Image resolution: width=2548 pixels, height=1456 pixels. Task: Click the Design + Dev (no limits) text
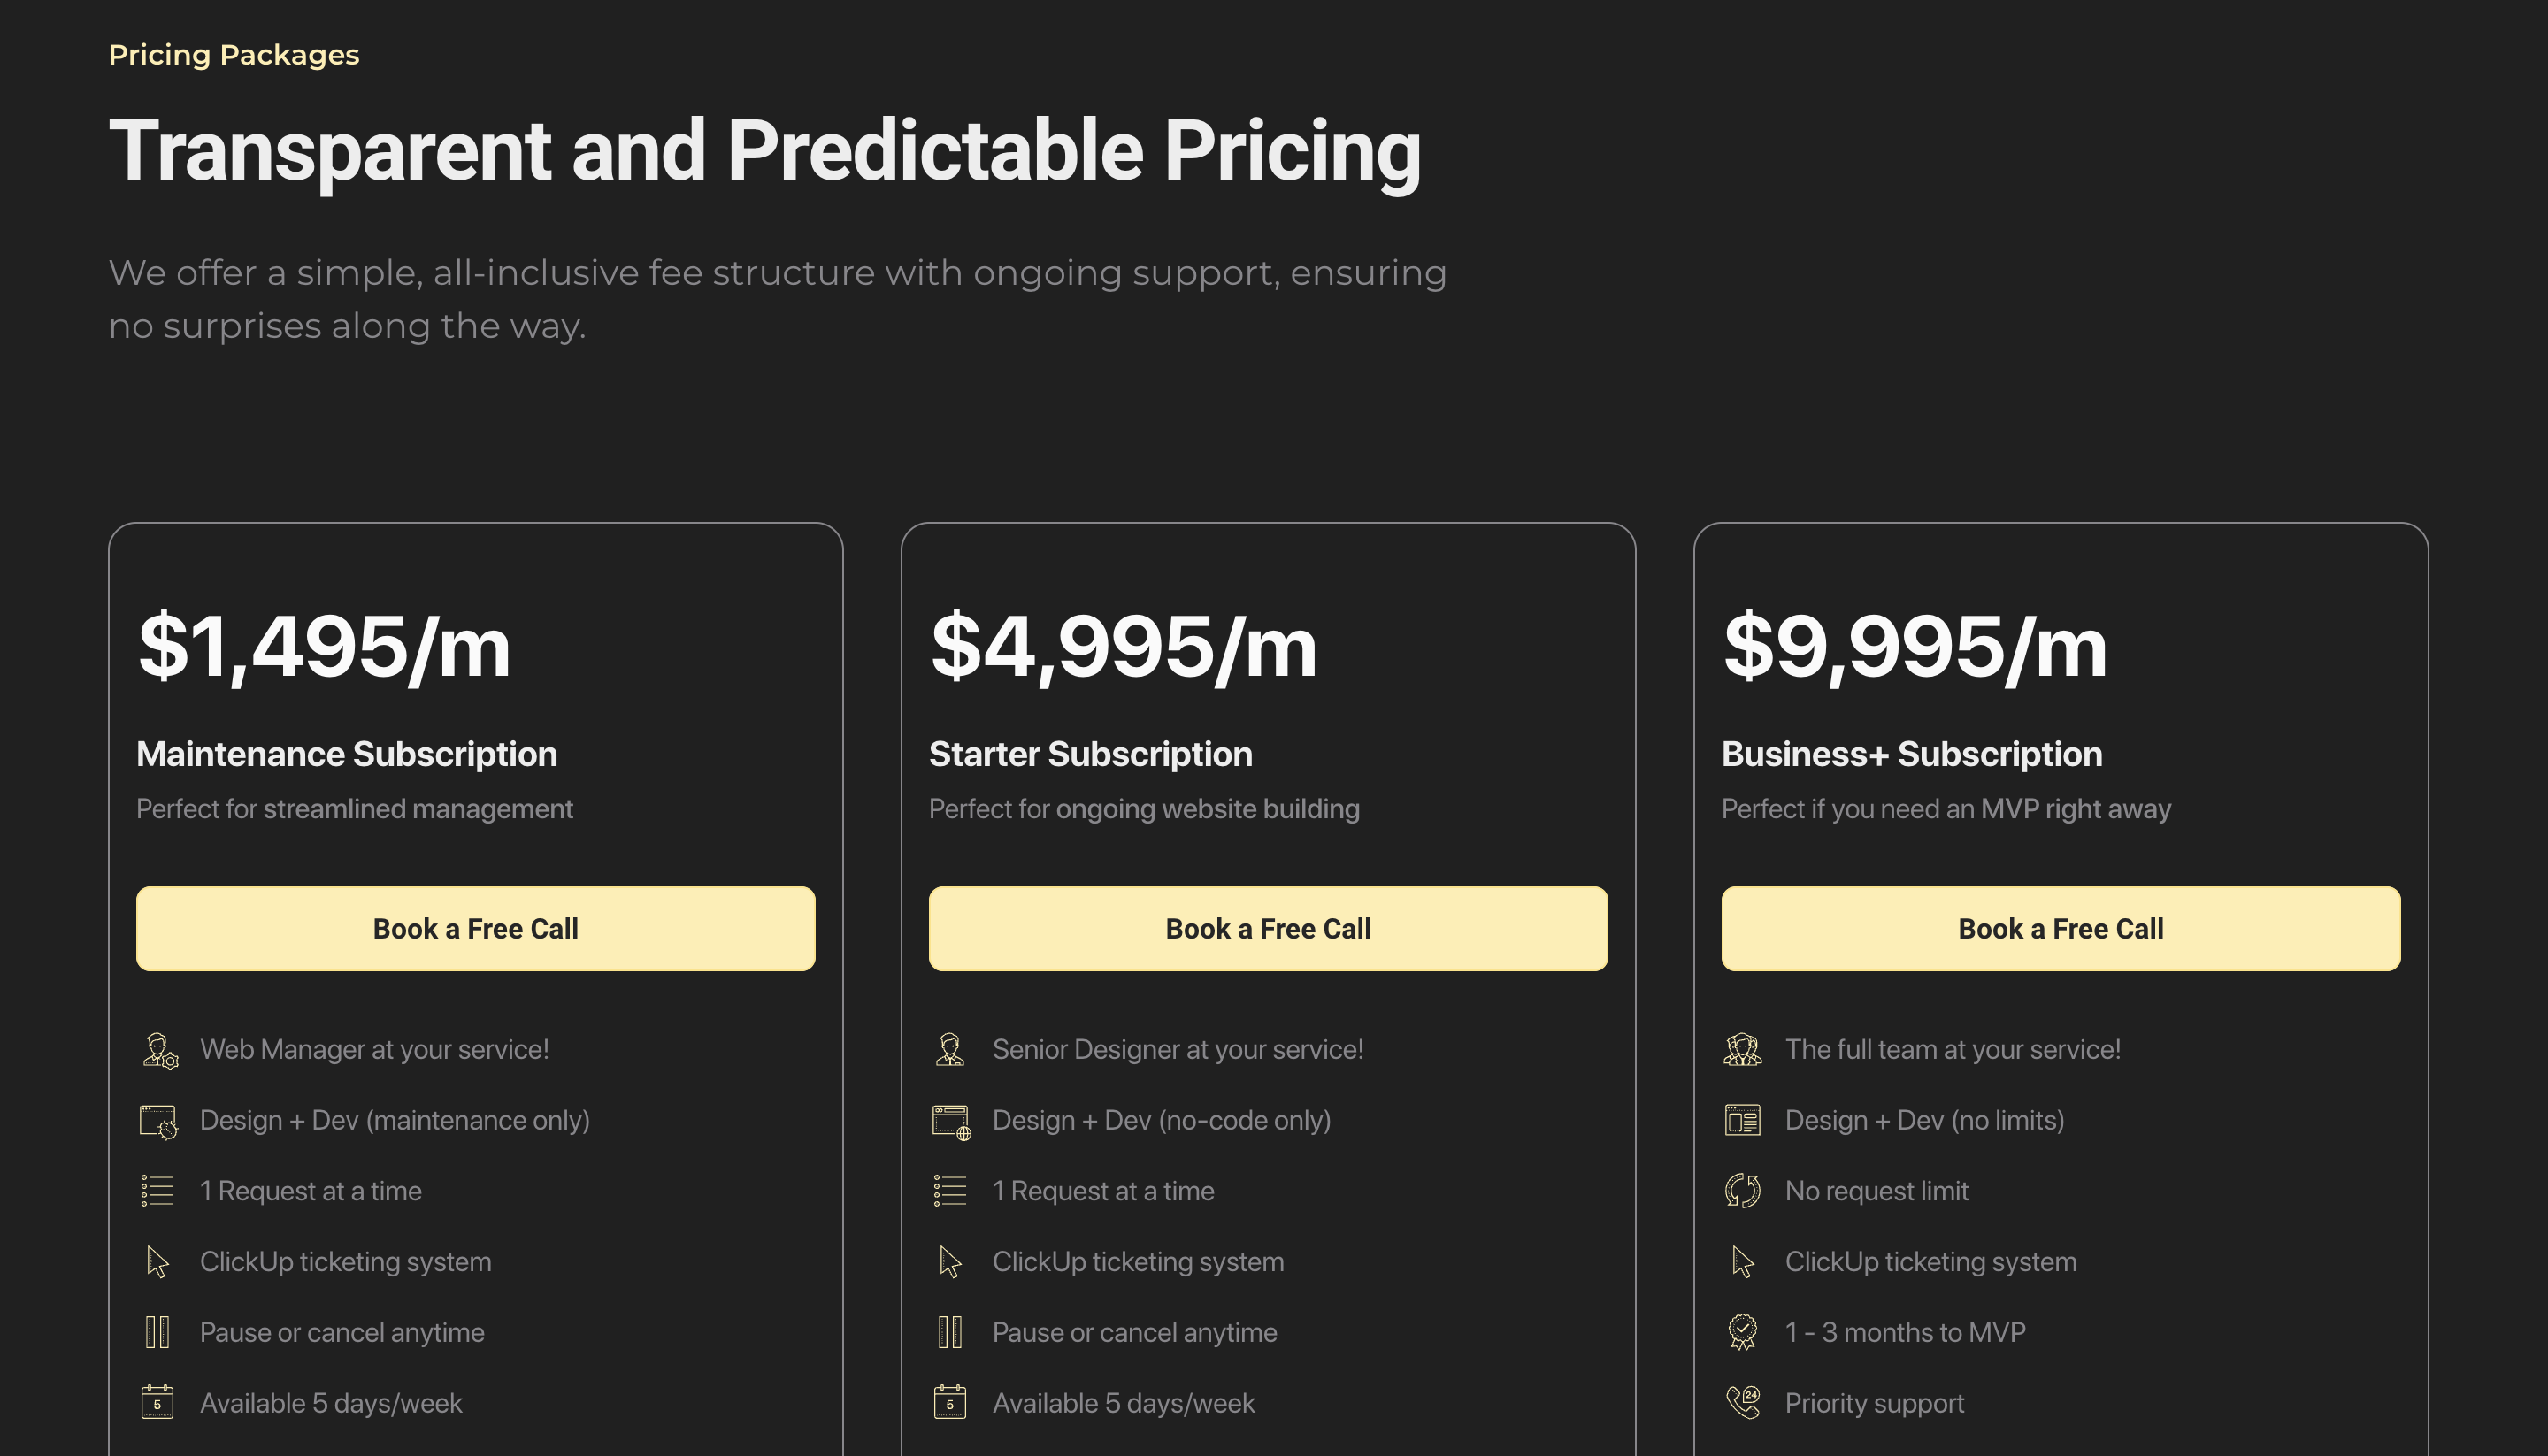coord(1925,1121)
